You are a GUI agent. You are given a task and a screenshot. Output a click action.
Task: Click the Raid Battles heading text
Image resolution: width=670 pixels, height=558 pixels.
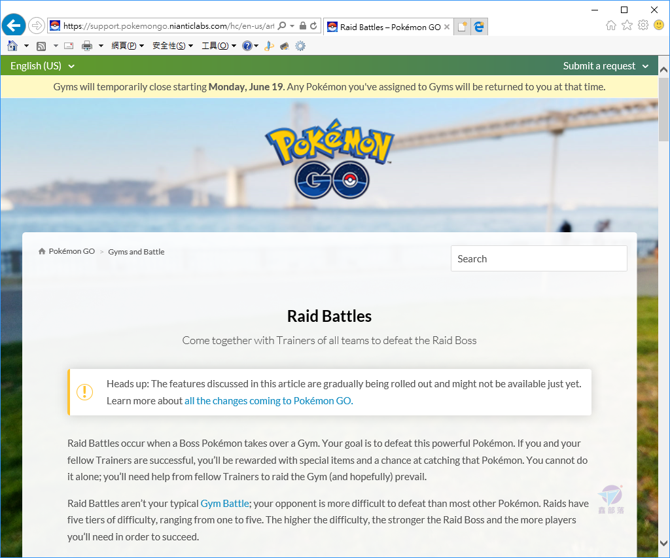pos(330,316)
